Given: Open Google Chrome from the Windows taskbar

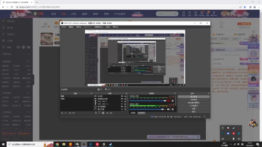Looking at the screenshot, I should click(x=57, y=144).
